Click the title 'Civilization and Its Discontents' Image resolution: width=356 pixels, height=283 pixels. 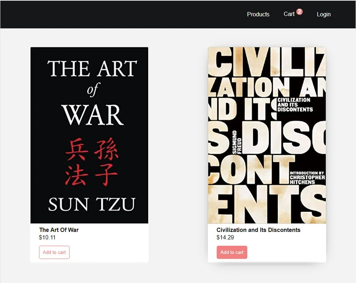(x=258, y=230)
